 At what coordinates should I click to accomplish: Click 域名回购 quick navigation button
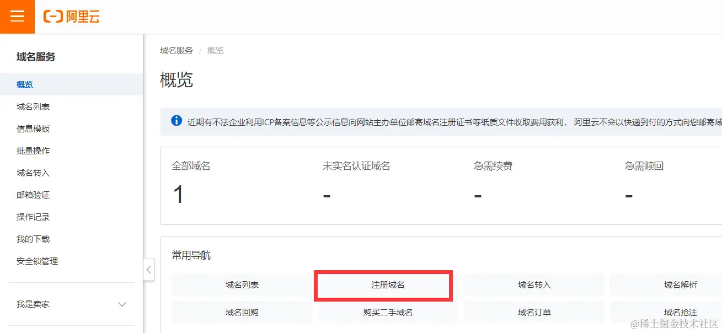pyautogui.click(x=242, y=312)
